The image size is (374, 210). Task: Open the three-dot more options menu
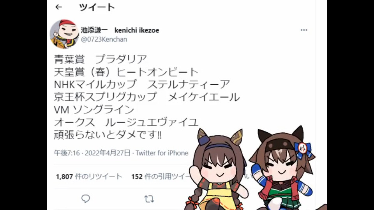(303, 30)
